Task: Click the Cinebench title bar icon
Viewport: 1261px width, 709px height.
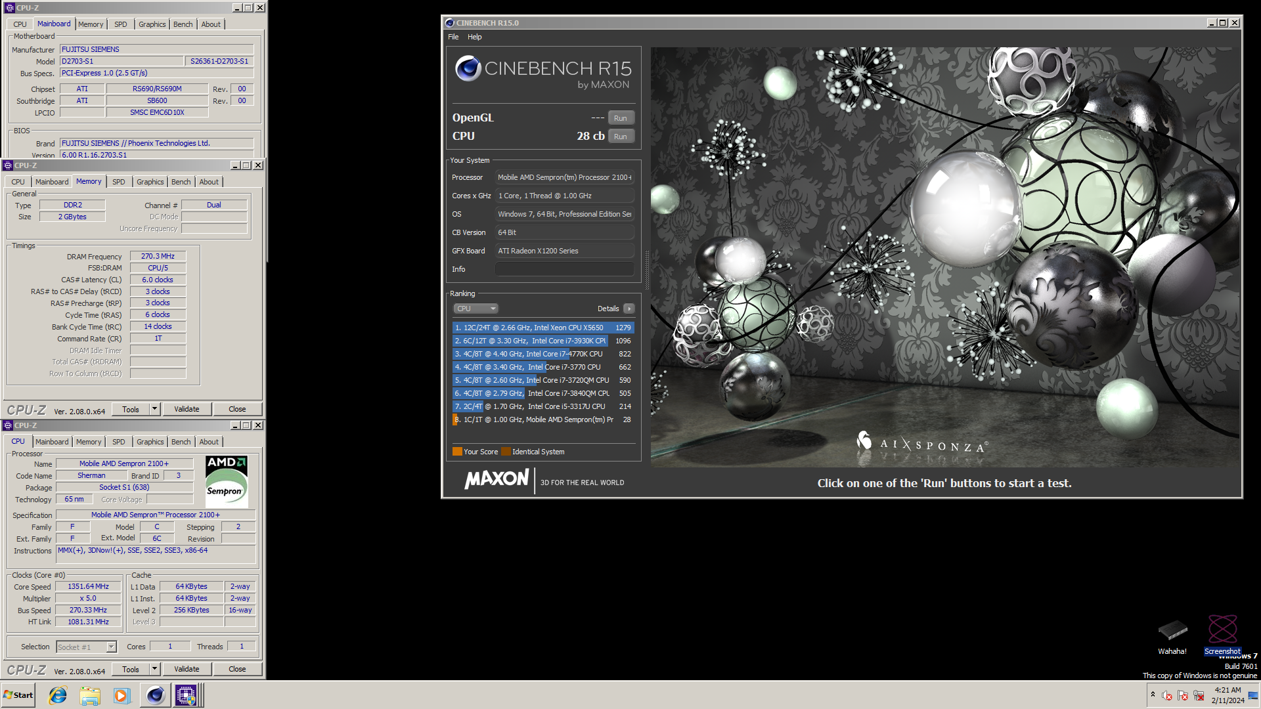Action: pyautogui.click(x=450, y=23)
